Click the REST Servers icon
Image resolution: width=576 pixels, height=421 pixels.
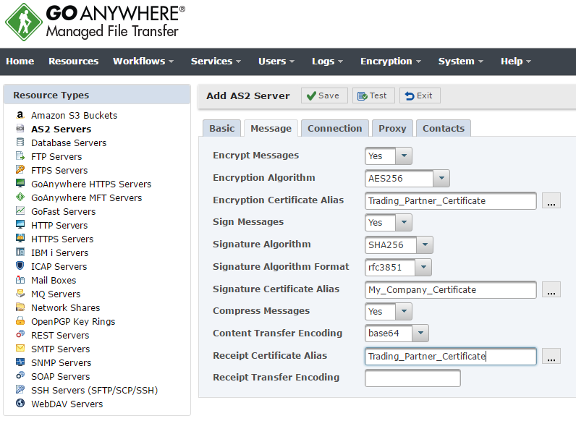20,335
